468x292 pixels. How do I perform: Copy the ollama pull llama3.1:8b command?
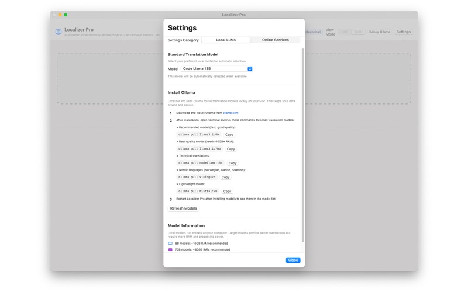point(229,135)
